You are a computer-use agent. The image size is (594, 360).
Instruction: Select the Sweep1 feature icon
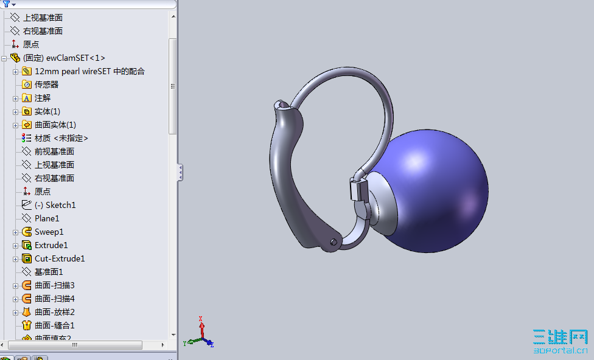[29, 232]
